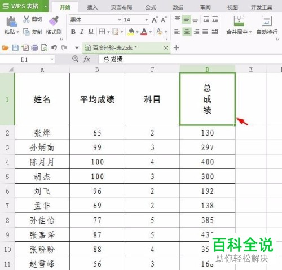Image resolution: width=282 pixels, height=270 pixels.
Task: Toggle italic formatting
Action: [82, 32]
